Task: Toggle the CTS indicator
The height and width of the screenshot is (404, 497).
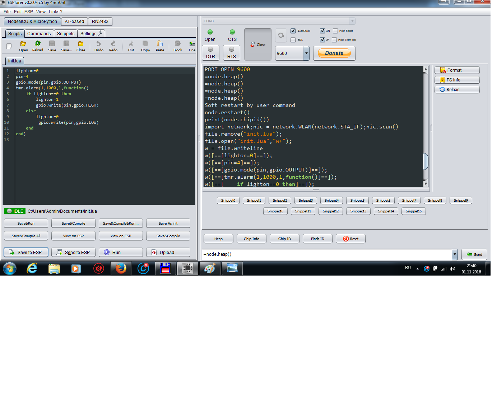Action: pyautogui.click(x=232, y=35)
